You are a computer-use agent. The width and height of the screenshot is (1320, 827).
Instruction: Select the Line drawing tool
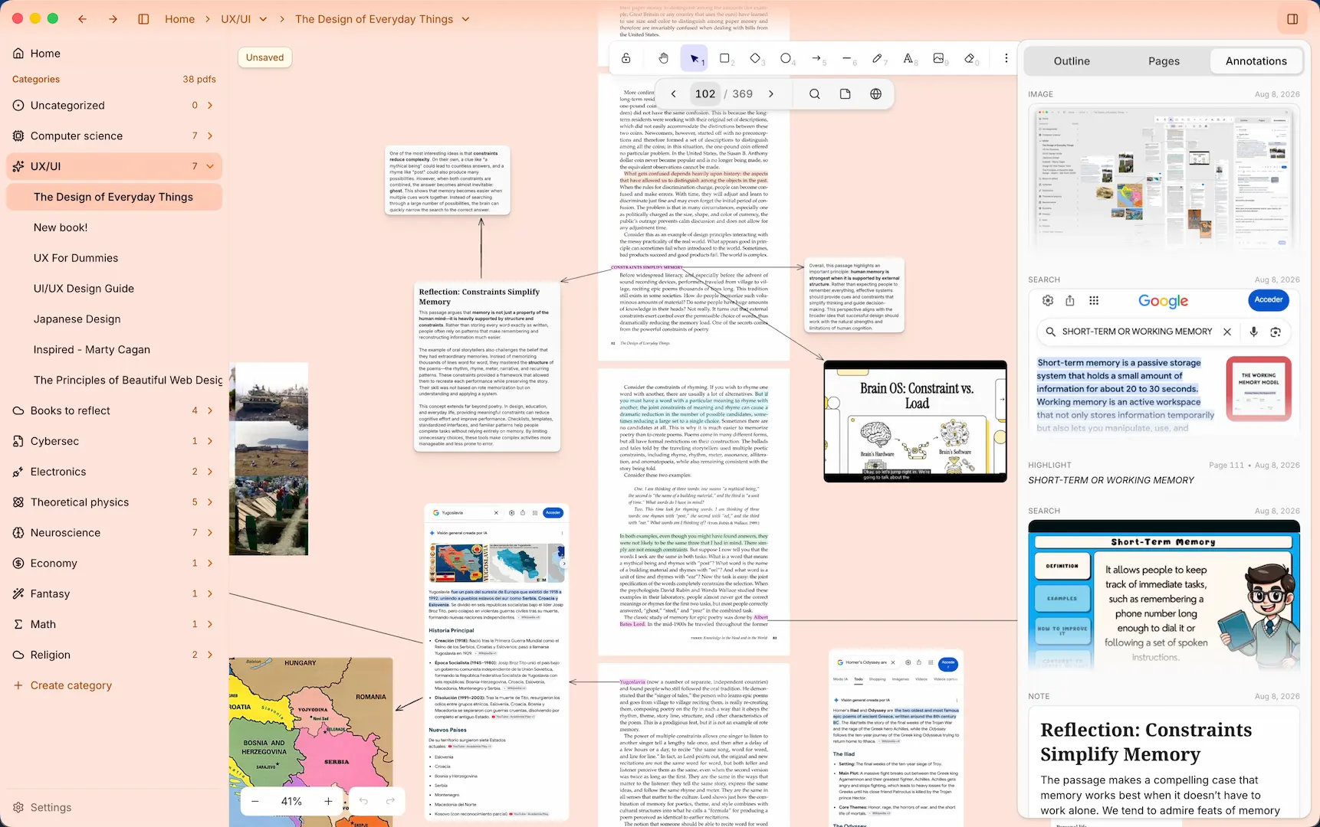[848, 58]
